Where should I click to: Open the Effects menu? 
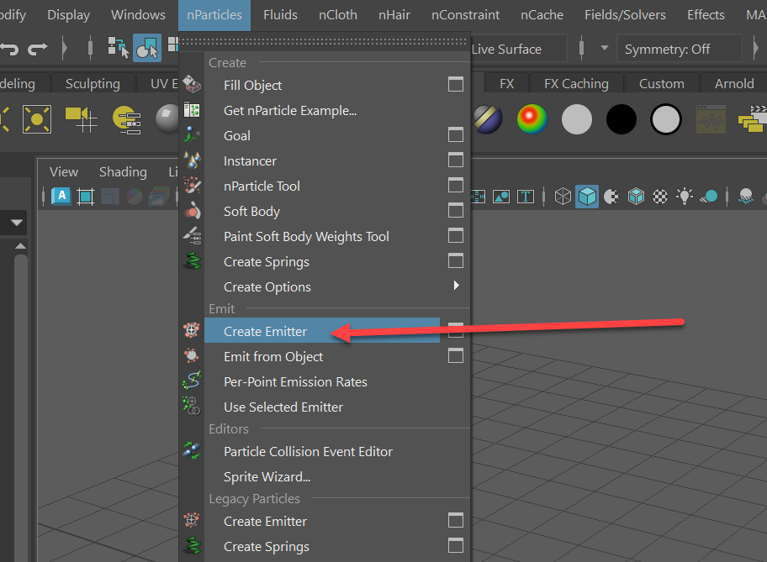point(706,15)
